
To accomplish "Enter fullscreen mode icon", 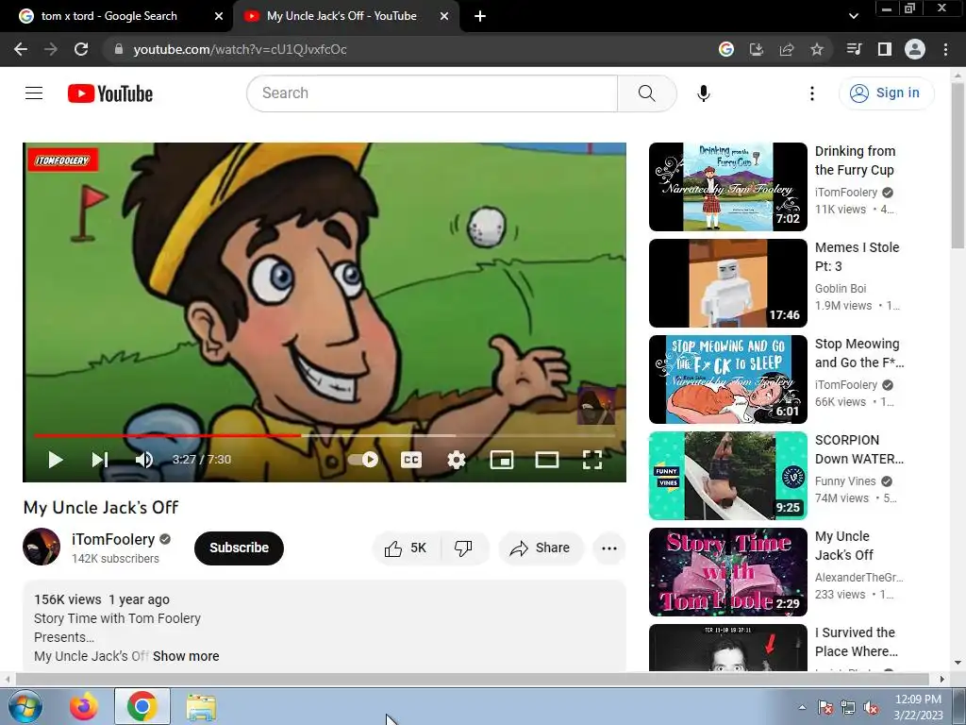I will click(592, 460).
